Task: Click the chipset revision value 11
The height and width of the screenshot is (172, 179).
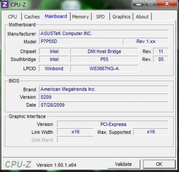Action: tap(161, 52)
